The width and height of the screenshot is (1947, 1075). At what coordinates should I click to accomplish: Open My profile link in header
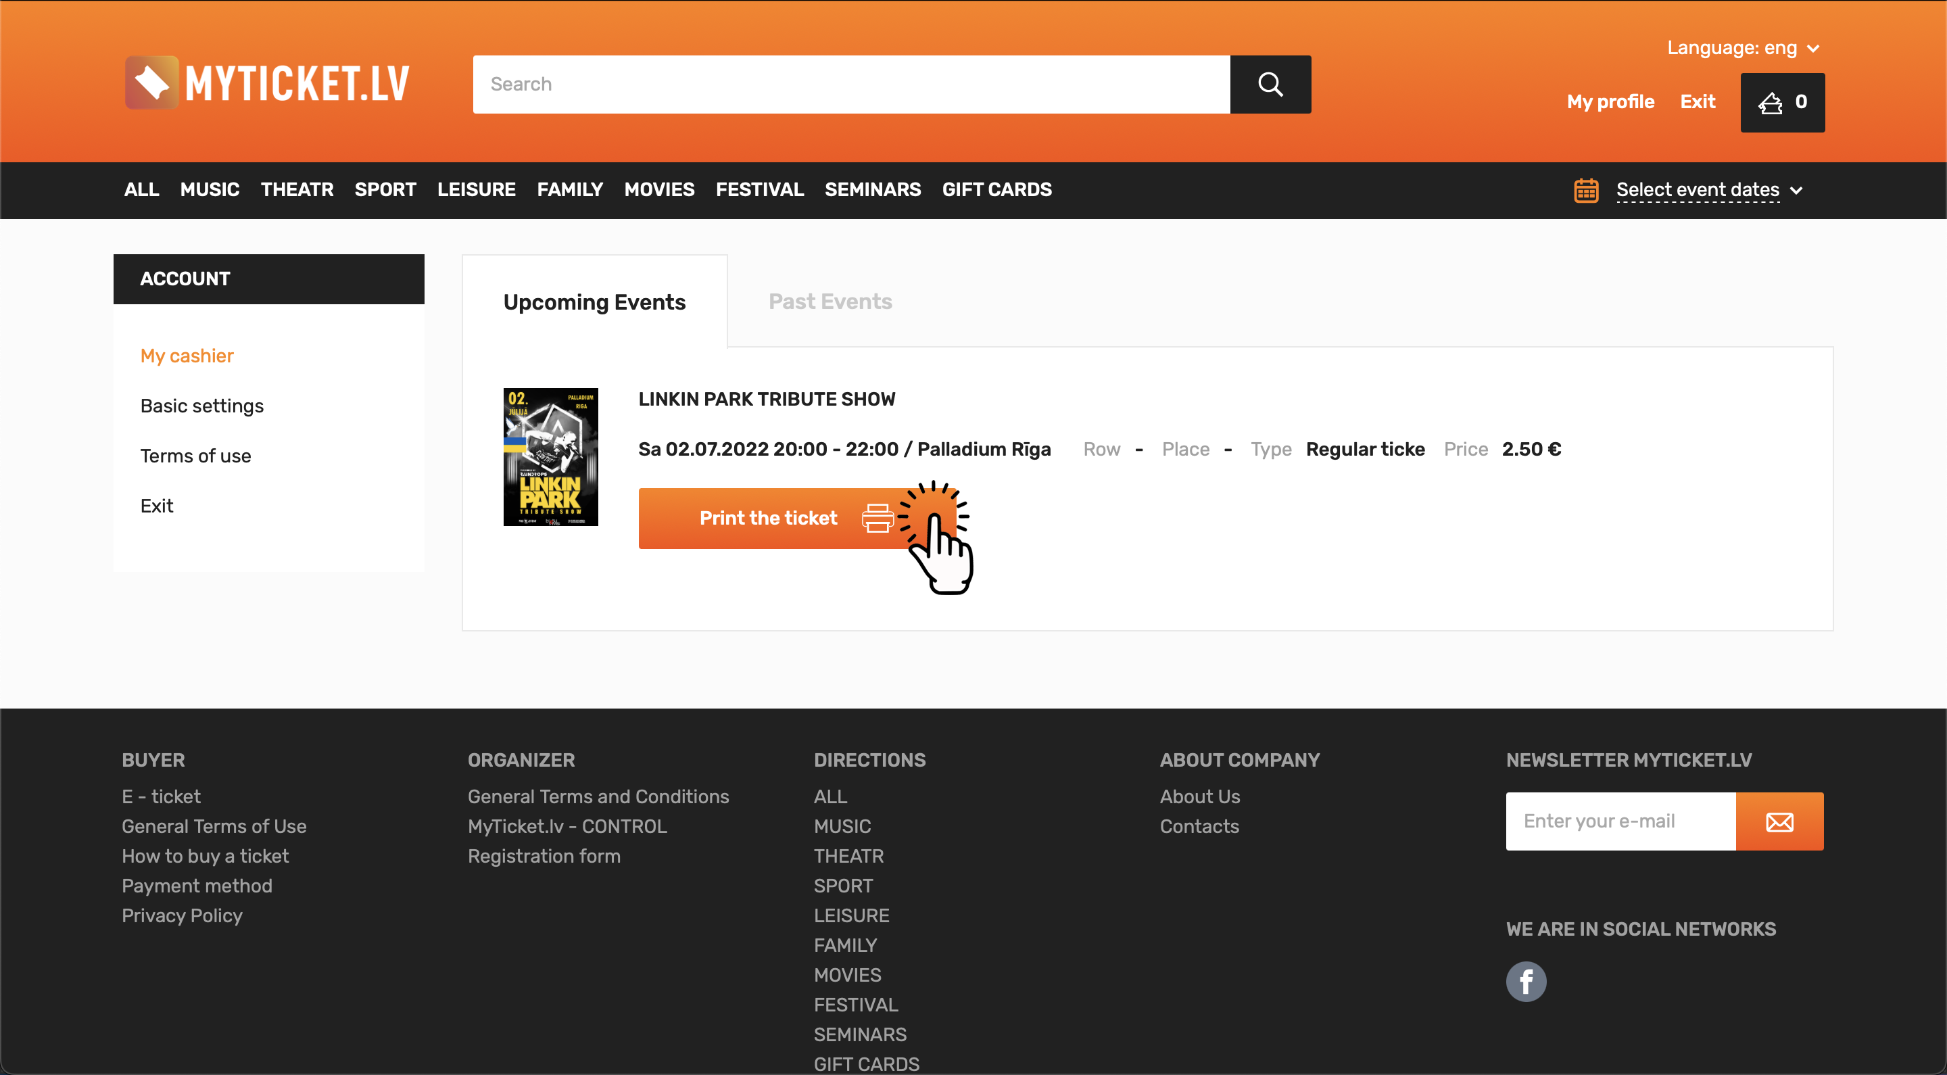click(x=1610, y=102)
